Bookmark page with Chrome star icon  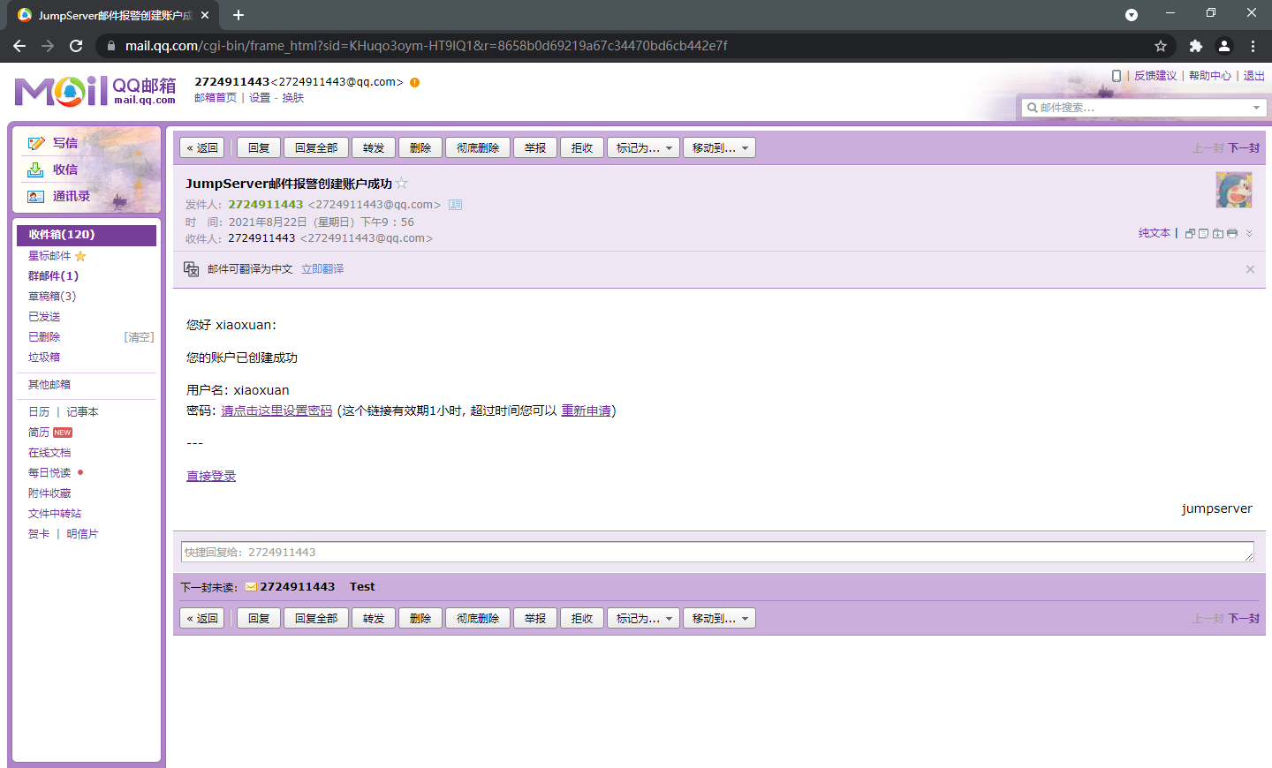point(1161,46)
